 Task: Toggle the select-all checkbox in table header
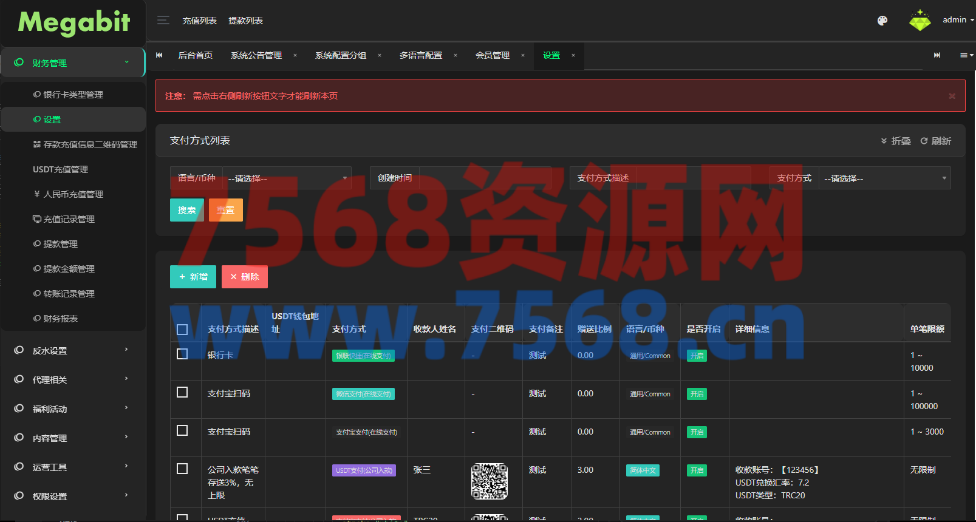tap(182, 330)
